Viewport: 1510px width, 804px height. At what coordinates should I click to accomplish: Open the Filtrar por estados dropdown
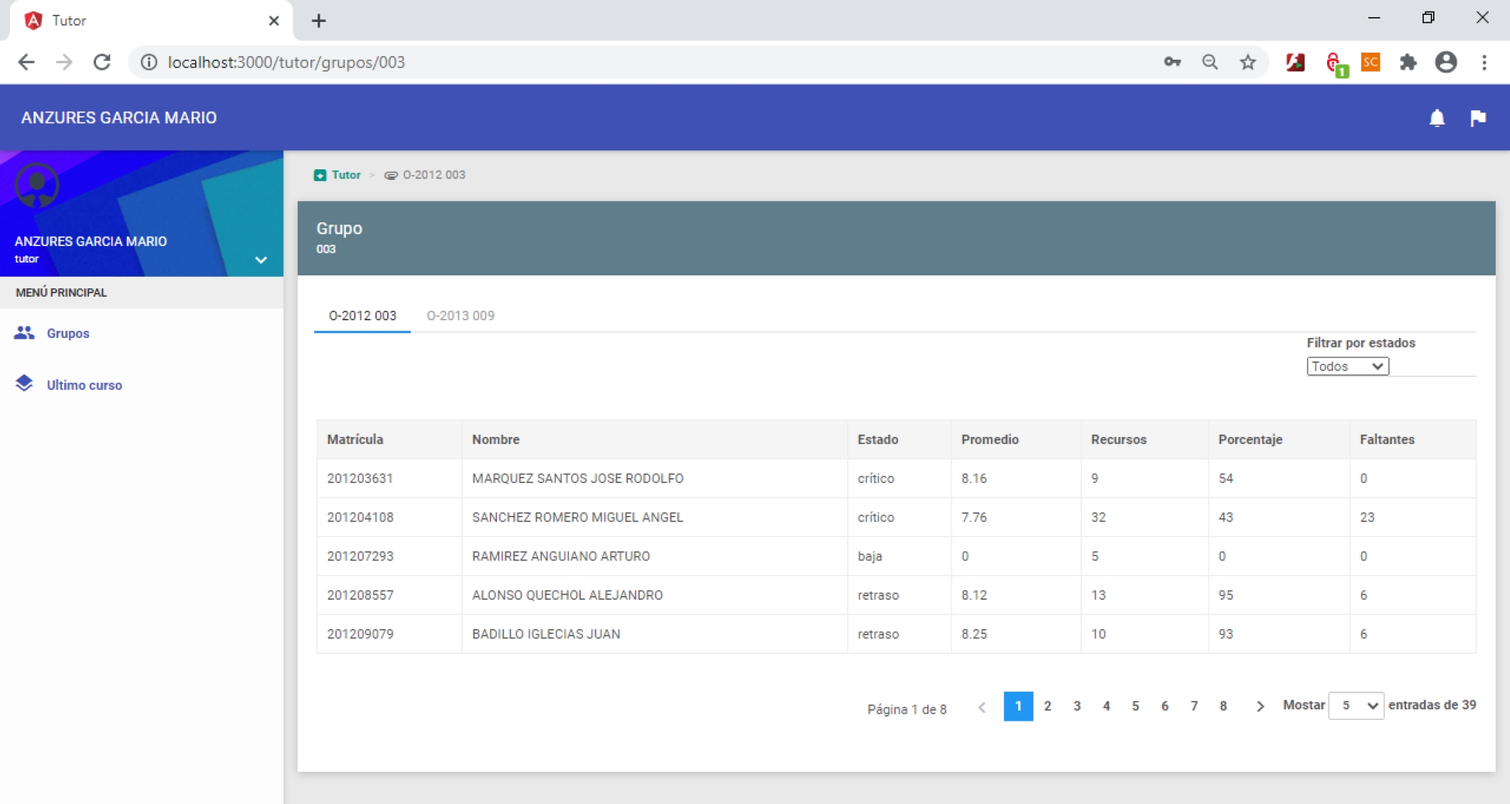tap(1347, 366)
